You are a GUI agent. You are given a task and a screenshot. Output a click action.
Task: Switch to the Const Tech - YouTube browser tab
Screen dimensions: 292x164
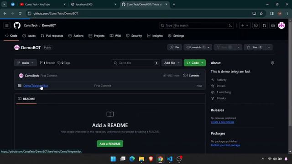[x=42, y=4]
